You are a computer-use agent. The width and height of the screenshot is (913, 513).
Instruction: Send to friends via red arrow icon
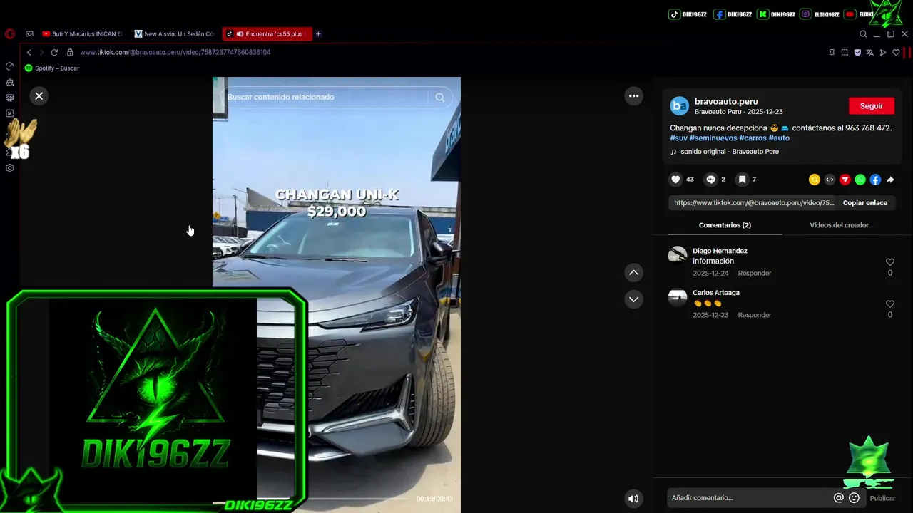845,180
